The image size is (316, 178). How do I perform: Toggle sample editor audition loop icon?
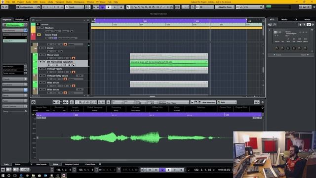tap(58, 102)
